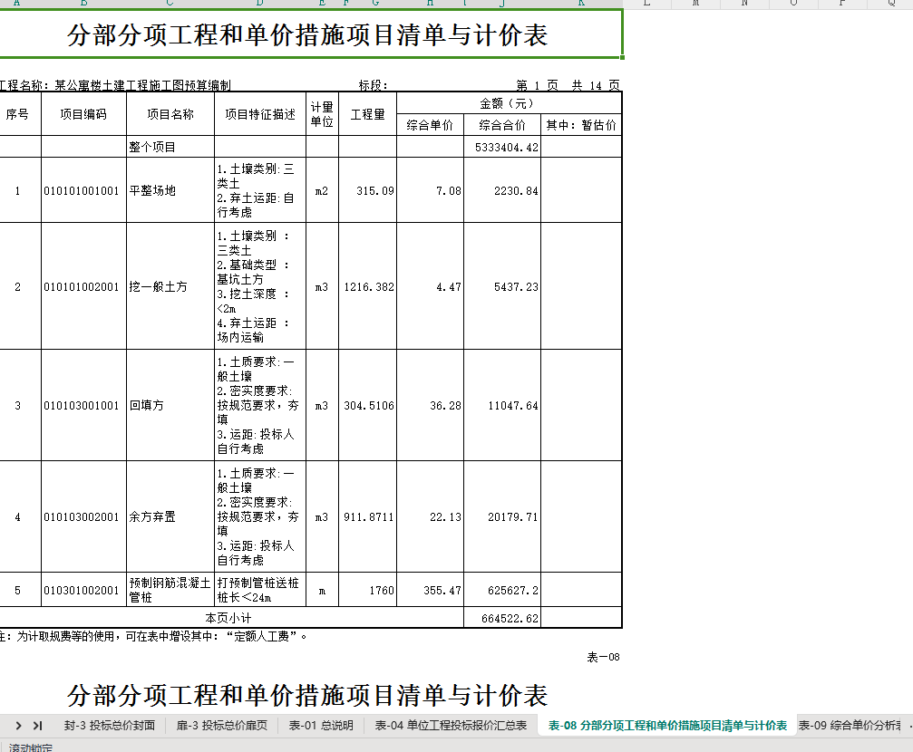The height and width of the screenshot is (752, 913).
Task: Click the unit price cell 355.47
Action: [x=431, y=590]
